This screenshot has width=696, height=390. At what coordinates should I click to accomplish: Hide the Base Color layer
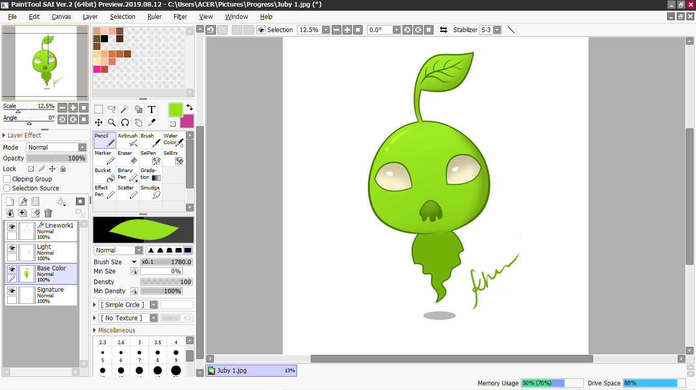point(12,269)
